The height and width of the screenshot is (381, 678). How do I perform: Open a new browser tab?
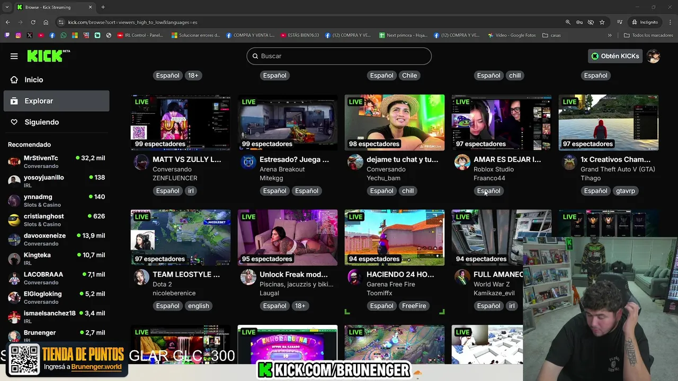click(103, 7)
